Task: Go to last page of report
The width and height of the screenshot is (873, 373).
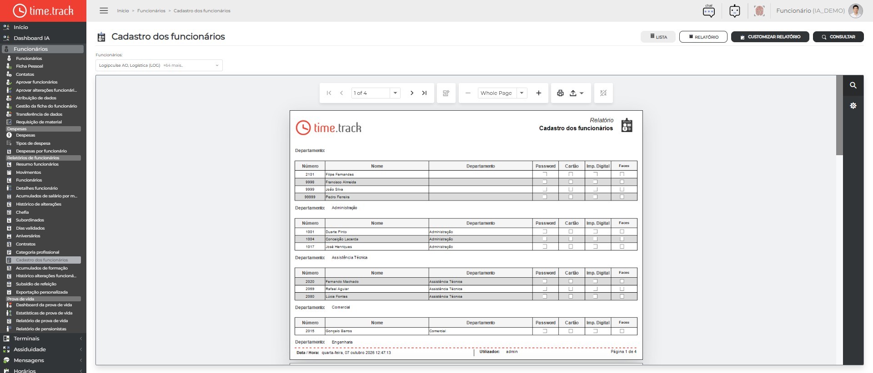Action: pos(424,93)
